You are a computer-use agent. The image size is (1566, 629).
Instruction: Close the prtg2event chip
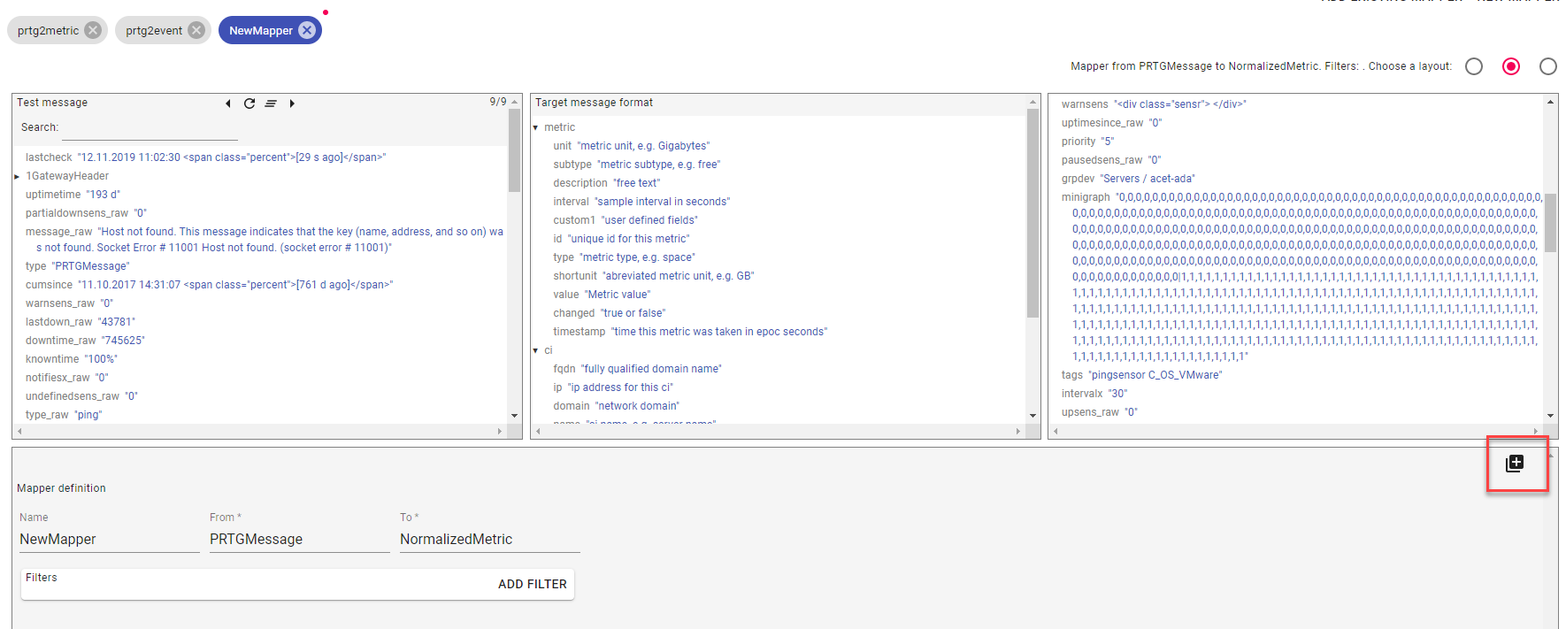[x=196, y=30]
